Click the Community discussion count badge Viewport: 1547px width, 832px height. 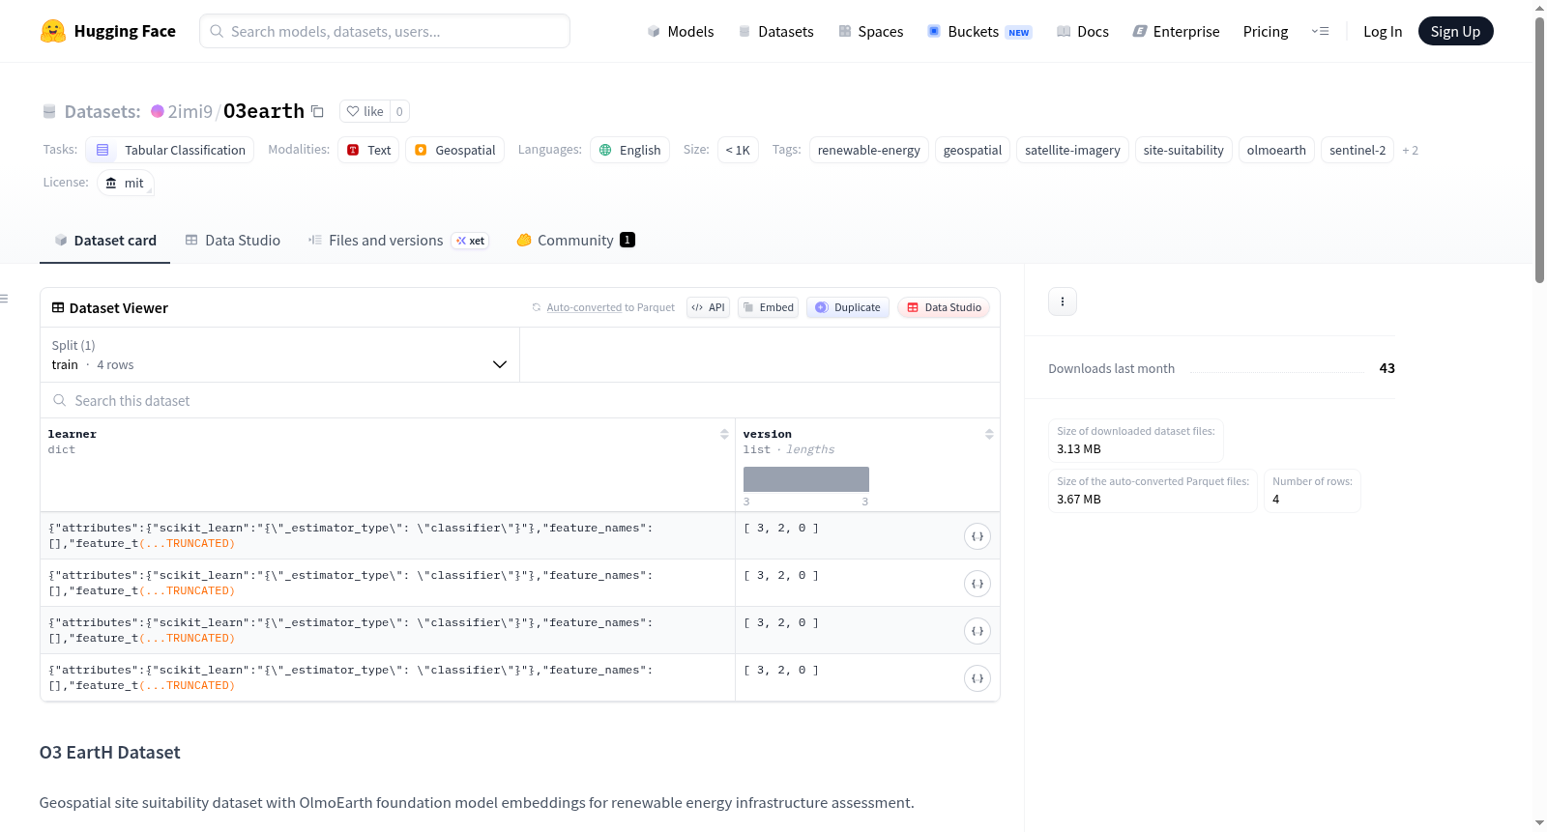pos(628,240)
